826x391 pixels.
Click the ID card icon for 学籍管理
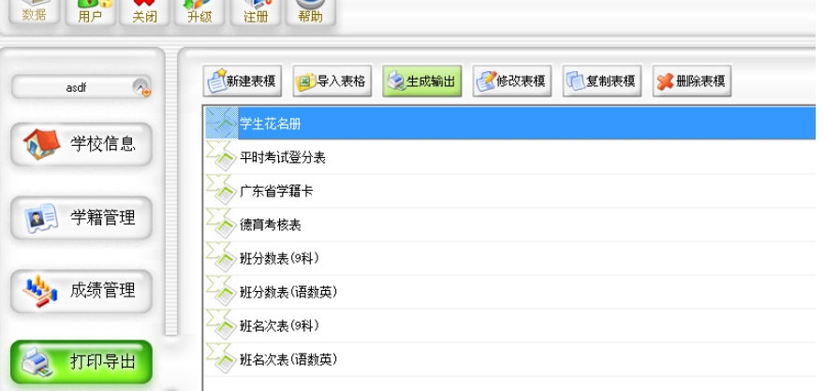41,218
